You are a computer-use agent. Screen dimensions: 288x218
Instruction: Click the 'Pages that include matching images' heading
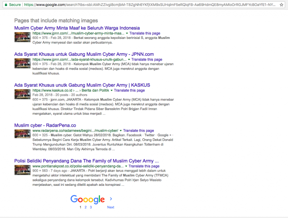pos(56,21)
